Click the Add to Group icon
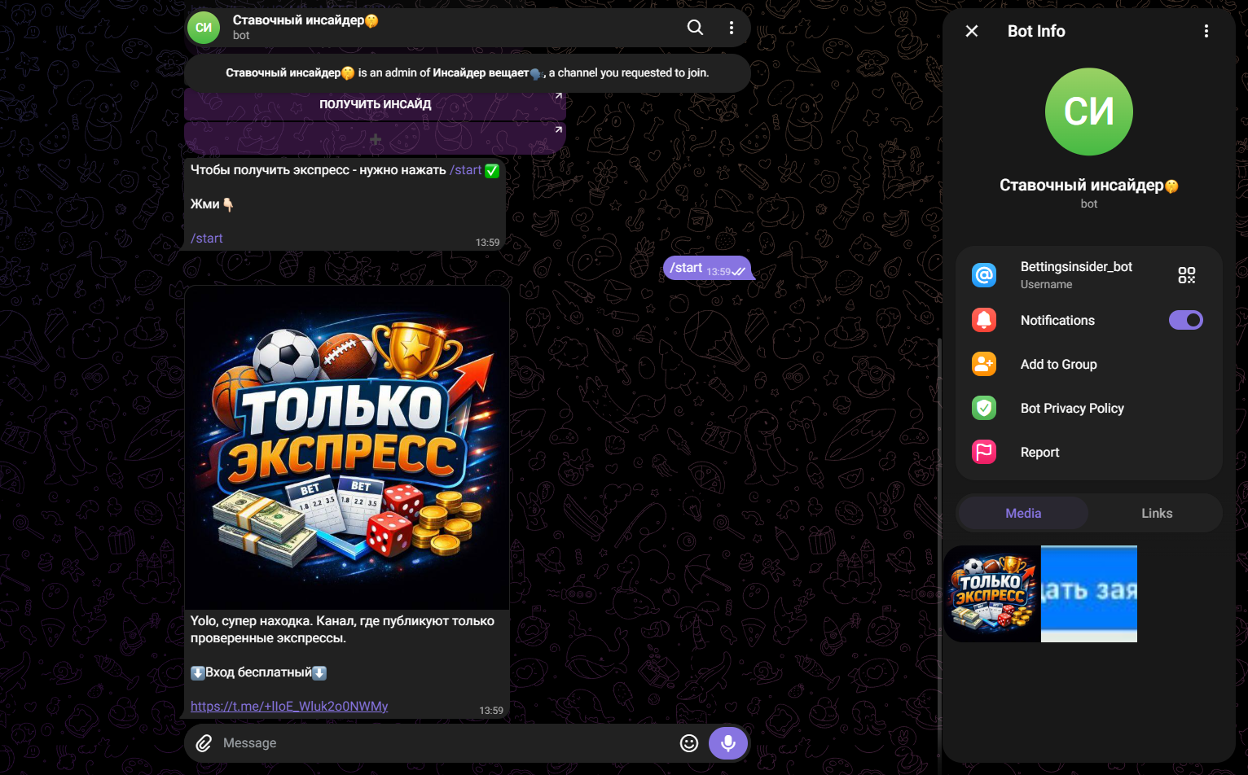The width and height of the screenshot is (1248, 775). [984, 364]
